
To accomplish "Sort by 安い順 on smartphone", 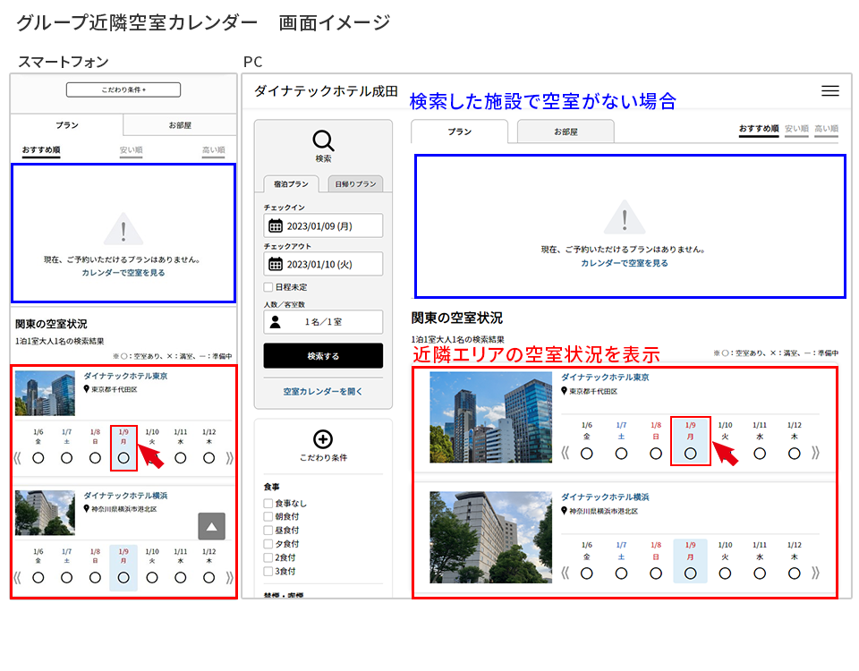I will tap(131, 150).
